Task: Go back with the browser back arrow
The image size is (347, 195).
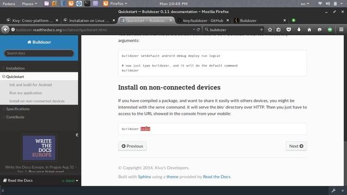Action: pos(5,29)
